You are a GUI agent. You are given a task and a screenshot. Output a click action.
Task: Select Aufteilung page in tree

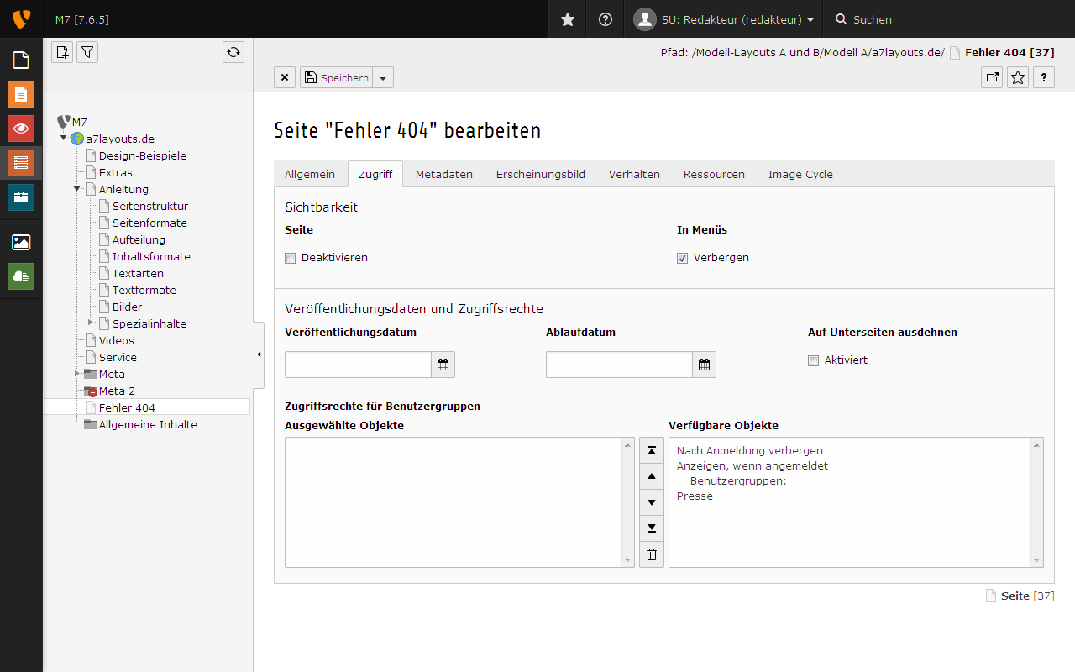coord(139,239)
